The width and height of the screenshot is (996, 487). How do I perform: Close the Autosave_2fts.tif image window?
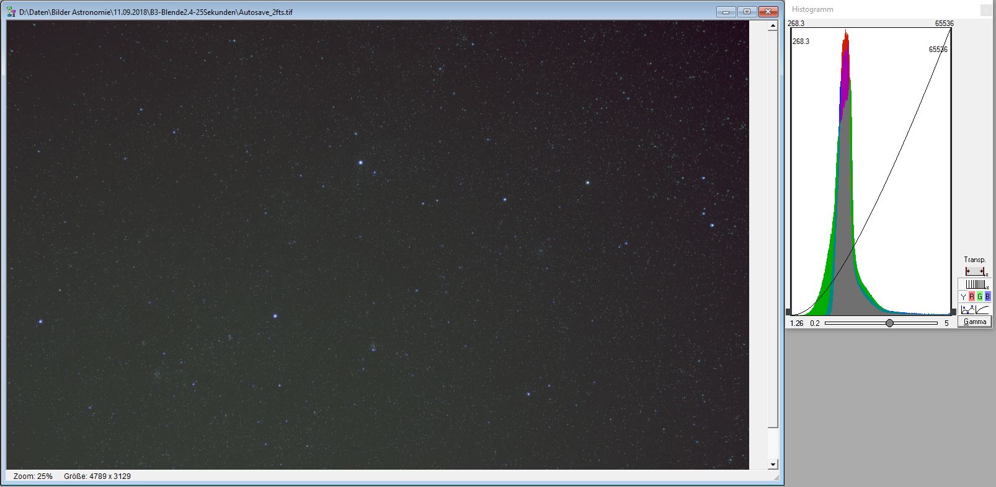click(768, 12)
